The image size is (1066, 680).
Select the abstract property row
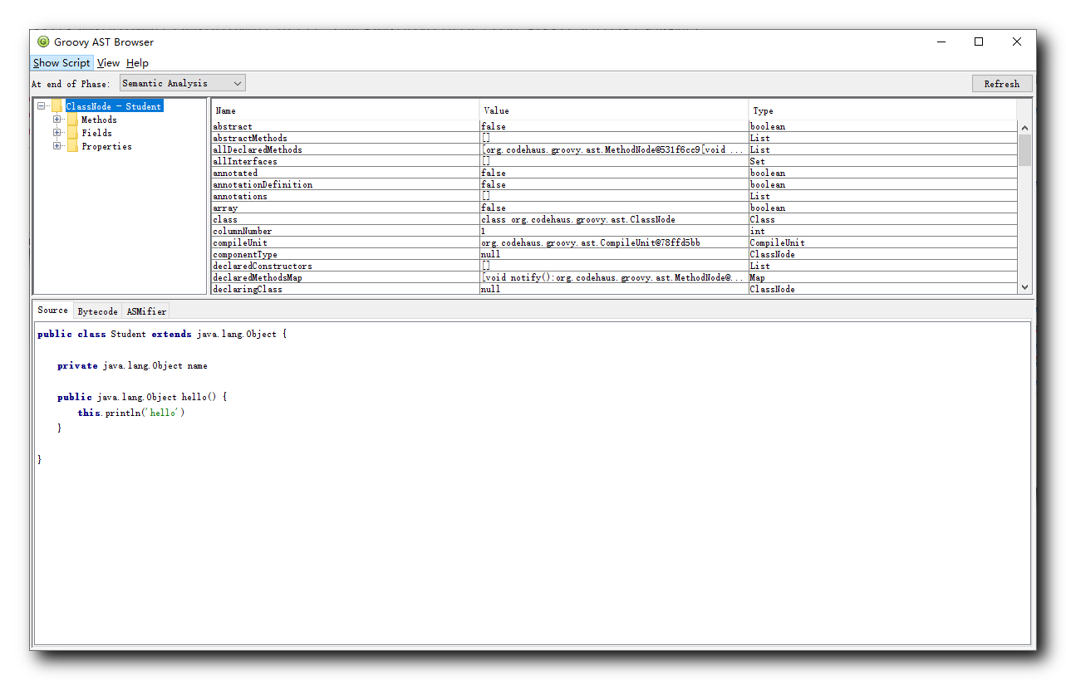(614, 126)
